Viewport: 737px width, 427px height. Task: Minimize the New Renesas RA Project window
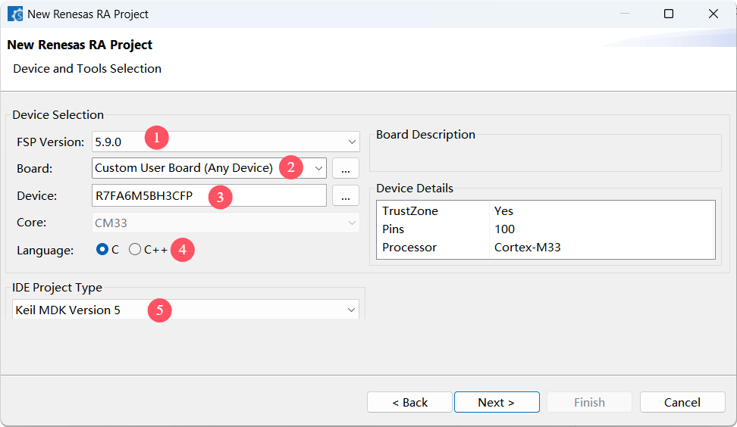click(625, 14)
